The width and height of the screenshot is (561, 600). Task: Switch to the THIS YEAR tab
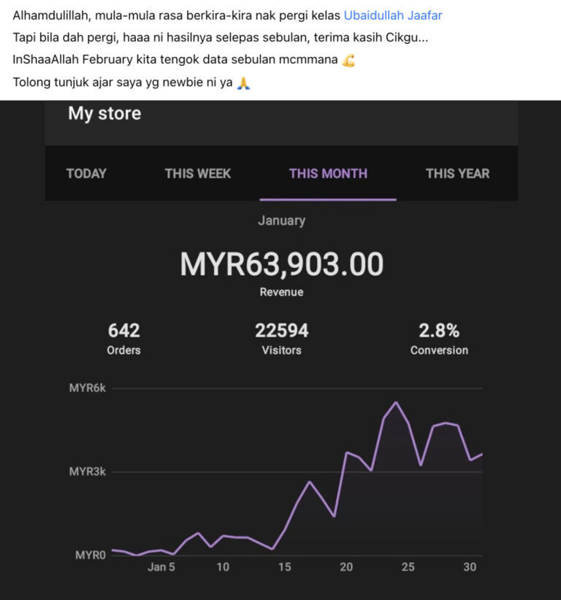(x=457, y=174)
